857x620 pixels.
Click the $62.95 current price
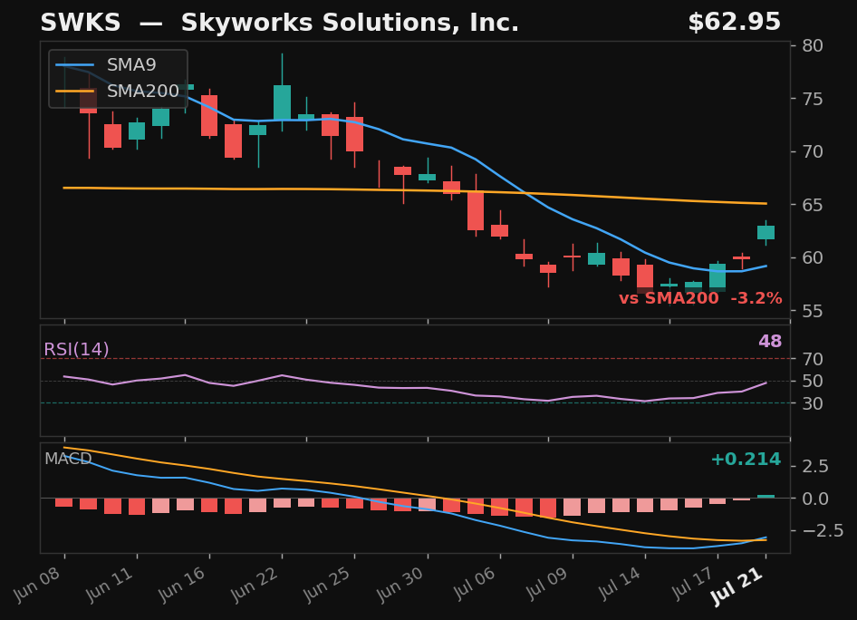click(734, 23)
